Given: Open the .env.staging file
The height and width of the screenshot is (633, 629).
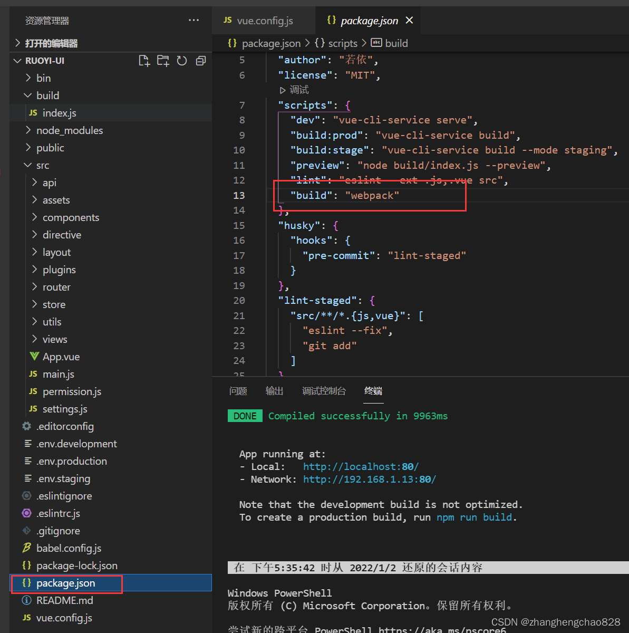Looking at the screenshot, I should coord(111,478).
